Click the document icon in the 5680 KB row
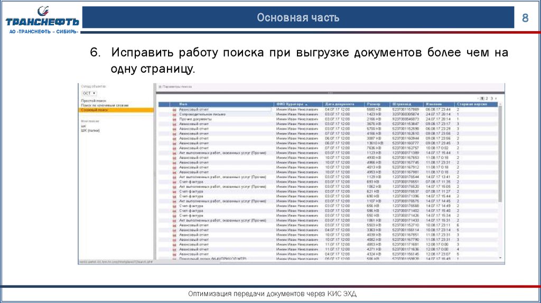 click(174, 110)
